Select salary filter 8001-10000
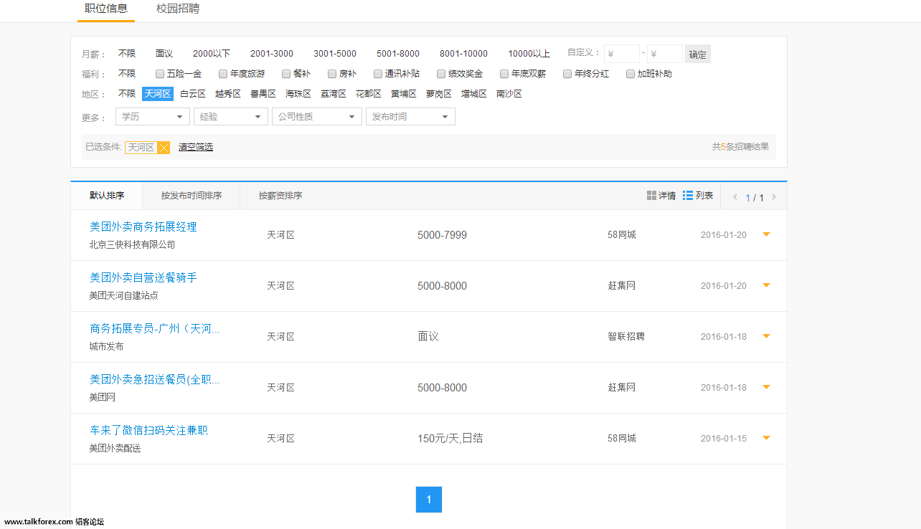 464,54
